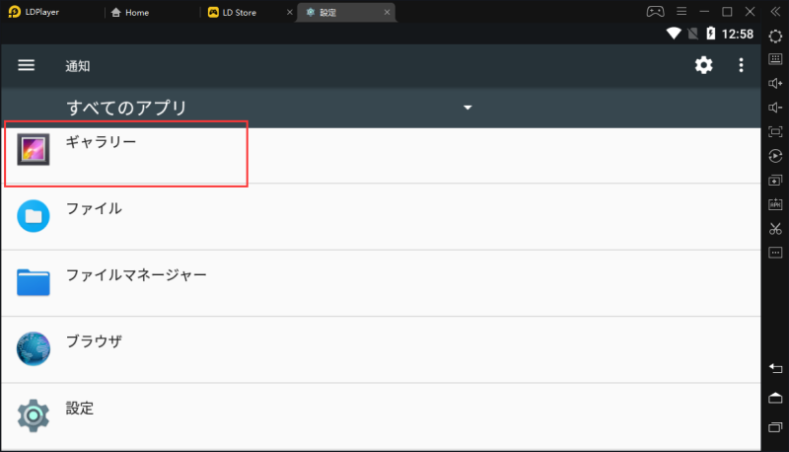The width and height of the screenshot is (789, 452).
Task: Click the battery status icon
Action: [710, 34]
